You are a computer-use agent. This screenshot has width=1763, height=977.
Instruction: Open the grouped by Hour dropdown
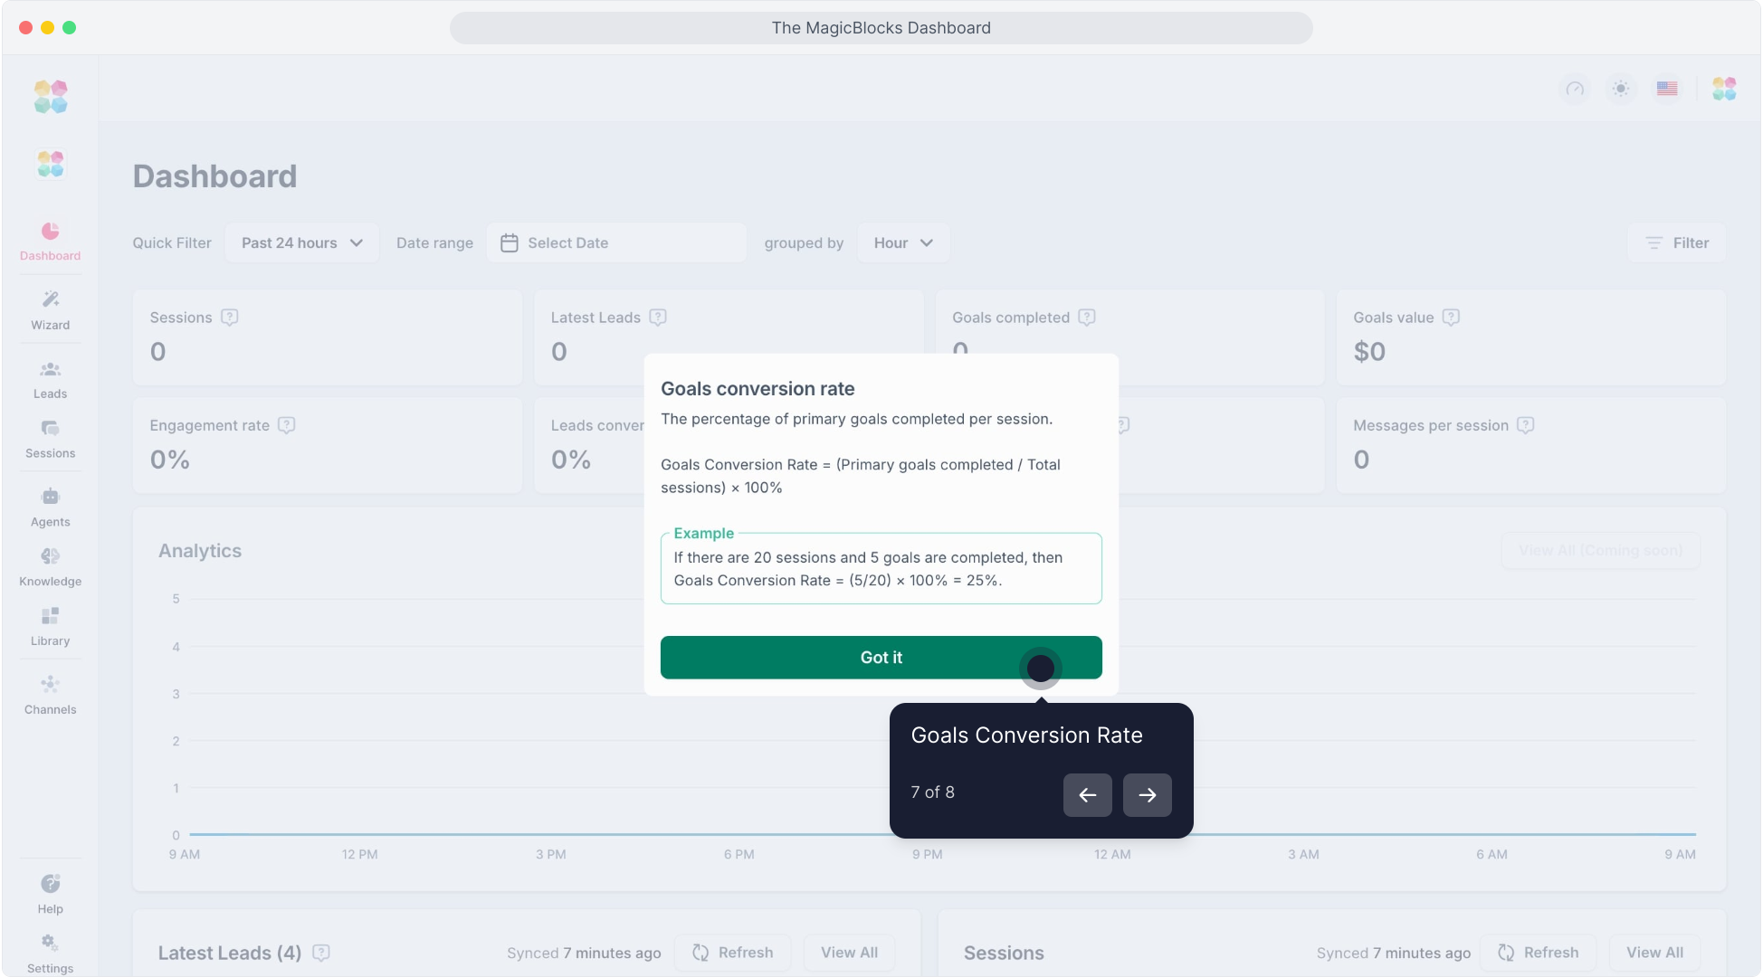pos(902,243)
